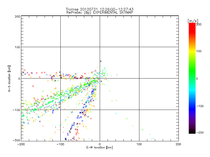Click the black X marker above the origin
The width and height of the screenshot is (210, 157).
[101, 61]
